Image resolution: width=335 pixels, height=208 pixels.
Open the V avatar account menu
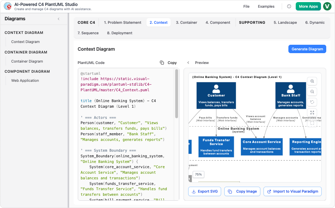tap(327, 6)
